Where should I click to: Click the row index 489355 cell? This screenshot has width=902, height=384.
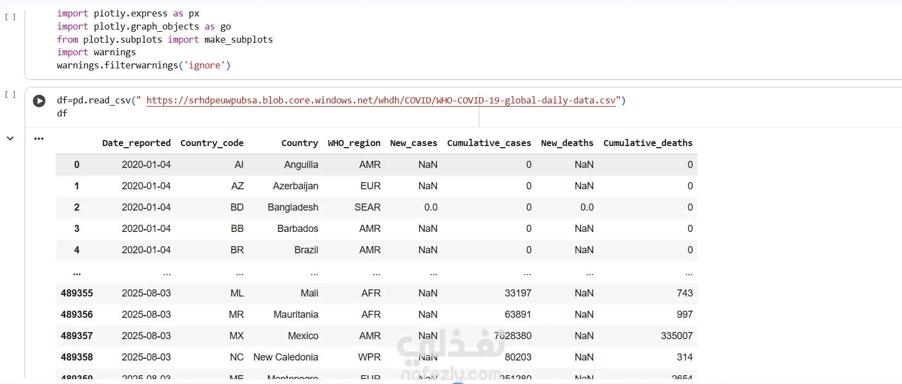tap(77, 293)
